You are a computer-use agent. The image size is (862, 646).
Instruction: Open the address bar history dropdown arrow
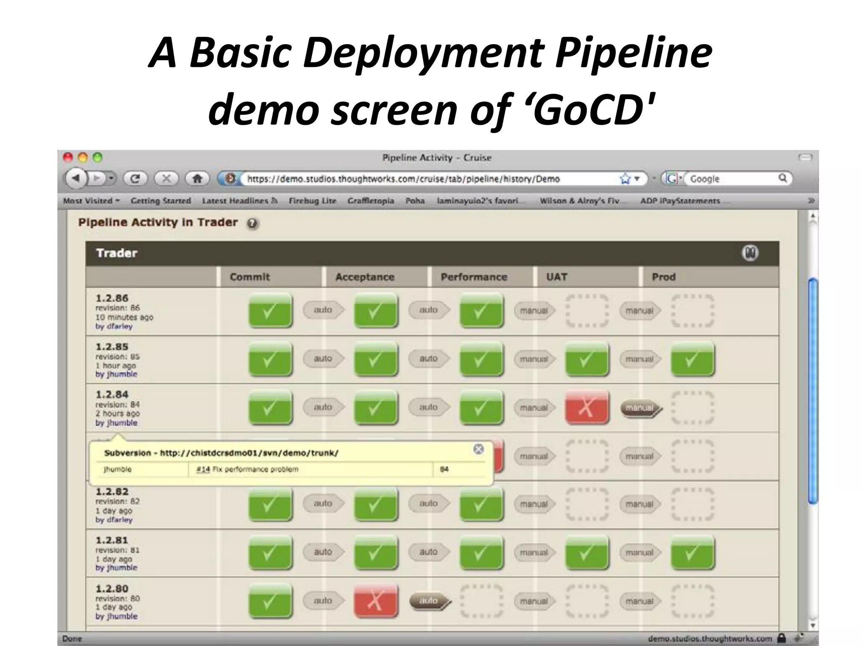tap(637, 179)
